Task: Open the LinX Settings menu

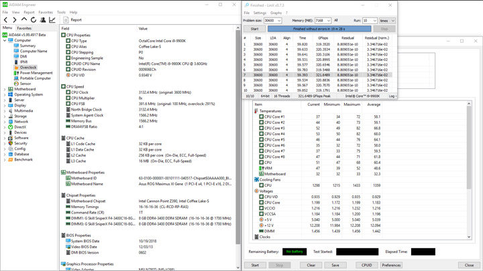Action: (260, 13)
